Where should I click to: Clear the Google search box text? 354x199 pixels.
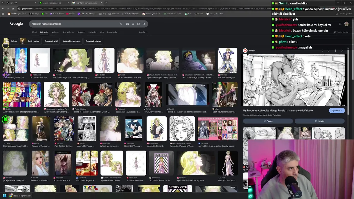coord(121,24)
